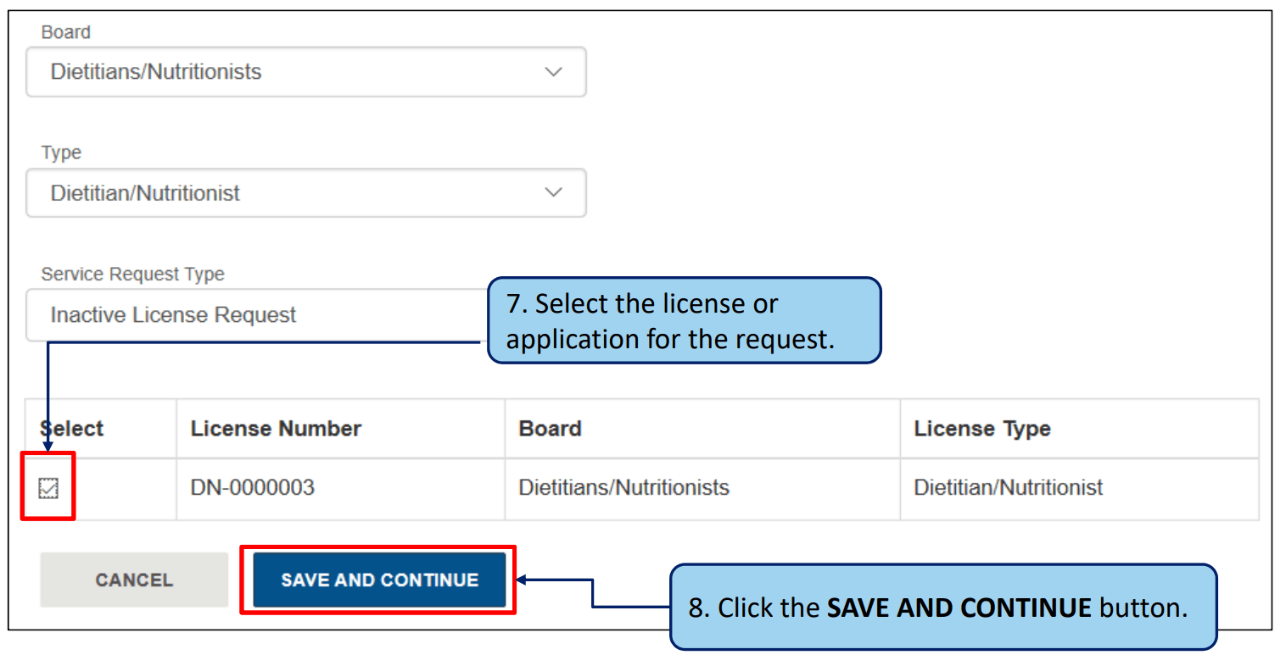
Task: Click the Select column header
Action: [72, 429]
